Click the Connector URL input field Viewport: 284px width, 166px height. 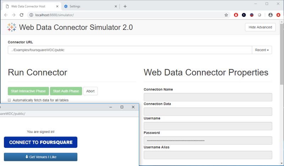[x=130, y=50]
